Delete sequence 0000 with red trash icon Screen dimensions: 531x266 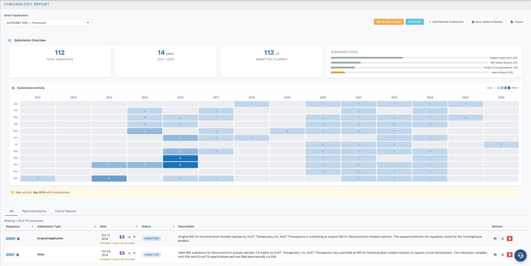(510, 239)
